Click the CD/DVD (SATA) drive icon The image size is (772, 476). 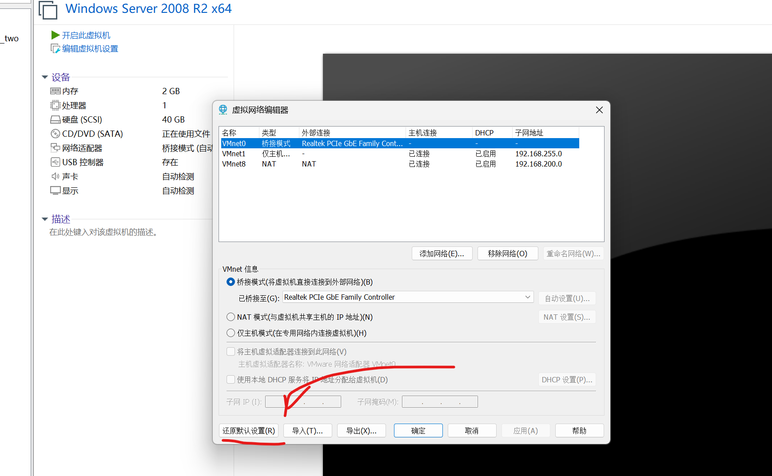pos(55,133)
